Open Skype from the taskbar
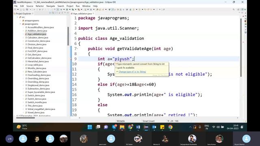Screen dimensions: 260x146 (114, 127)
